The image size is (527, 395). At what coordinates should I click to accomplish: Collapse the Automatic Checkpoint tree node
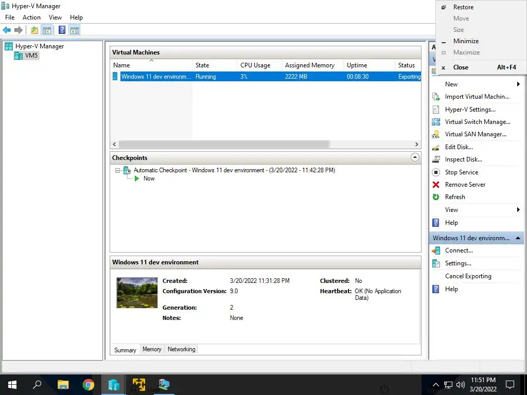(117, 171)
